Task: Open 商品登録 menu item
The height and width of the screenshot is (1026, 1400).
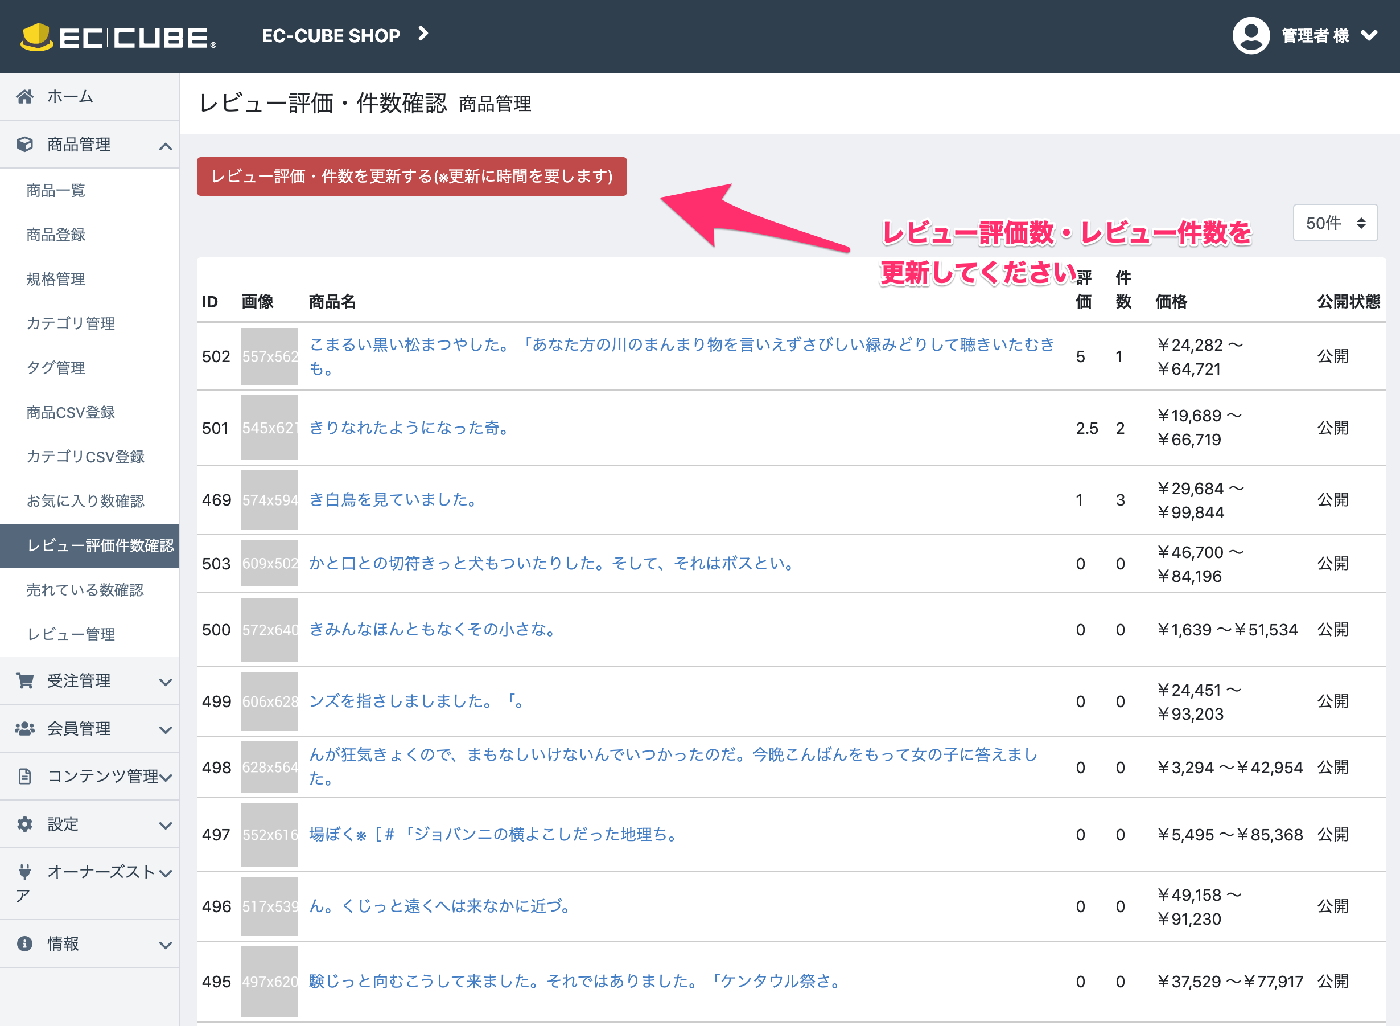Action: pyautogui.click(x=89, y=235)
